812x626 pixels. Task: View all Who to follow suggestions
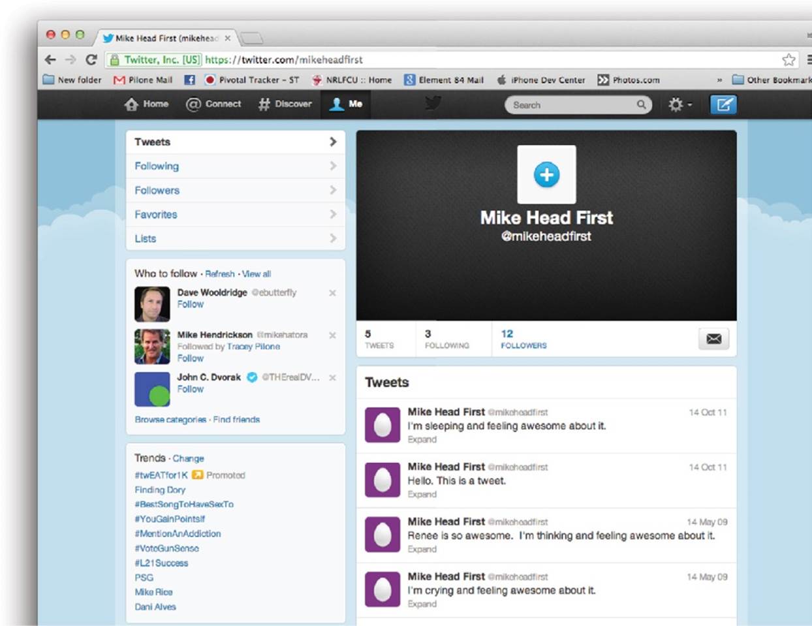tap(257, 274)
